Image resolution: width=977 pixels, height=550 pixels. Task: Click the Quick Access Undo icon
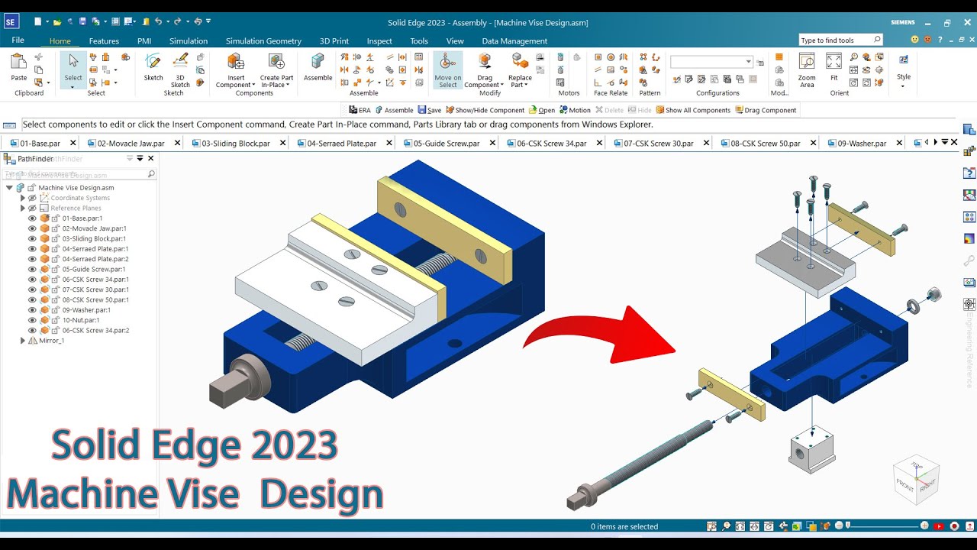point(158,22)
